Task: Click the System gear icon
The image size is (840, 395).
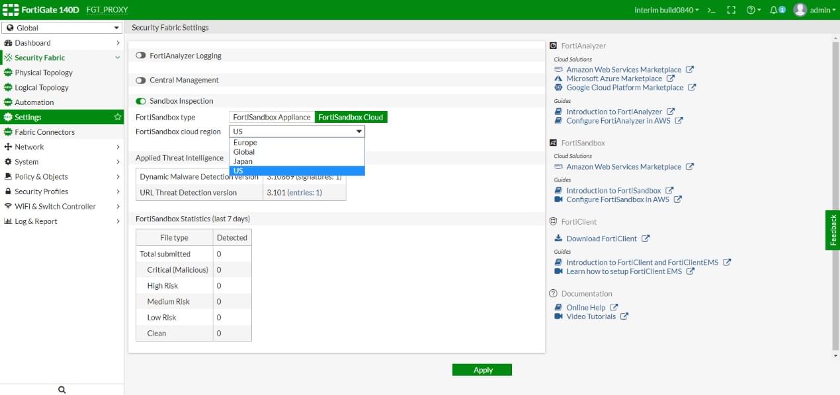Action: (8, 162)
